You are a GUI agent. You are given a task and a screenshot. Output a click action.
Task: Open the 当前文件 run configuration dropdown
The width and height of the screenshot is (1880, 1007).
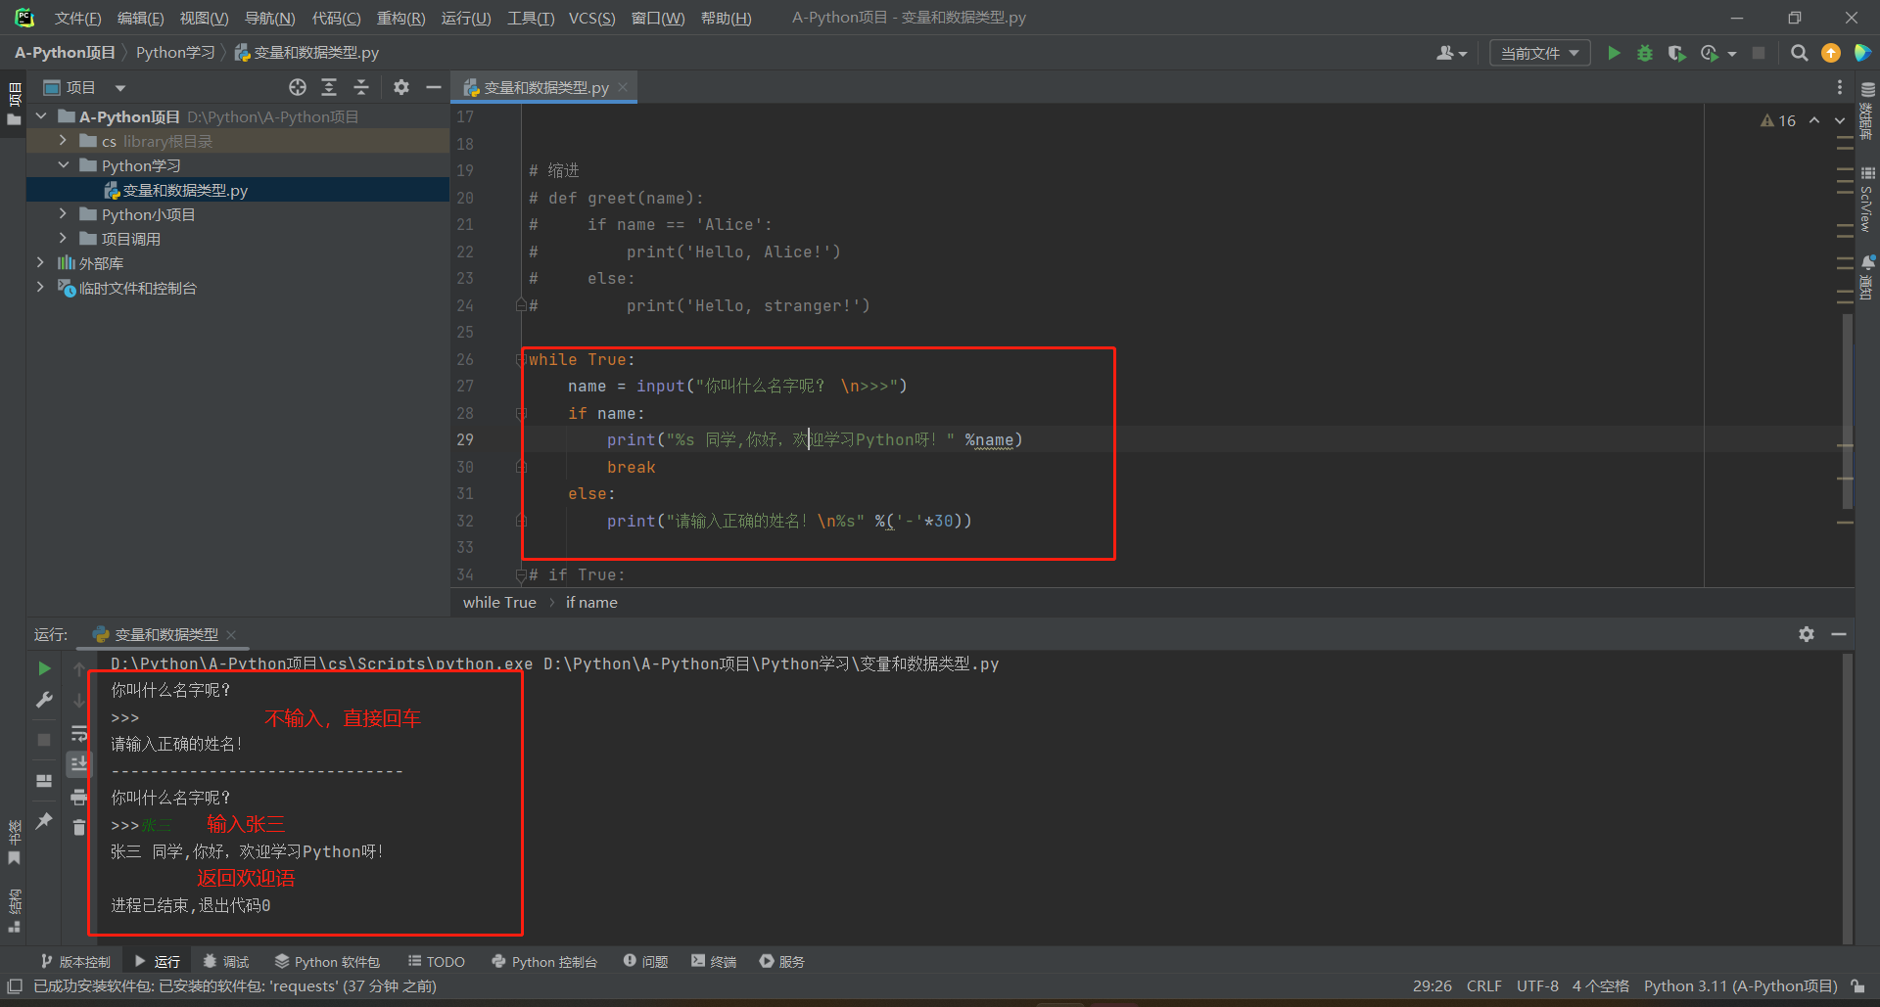[x=1539, y=53]
